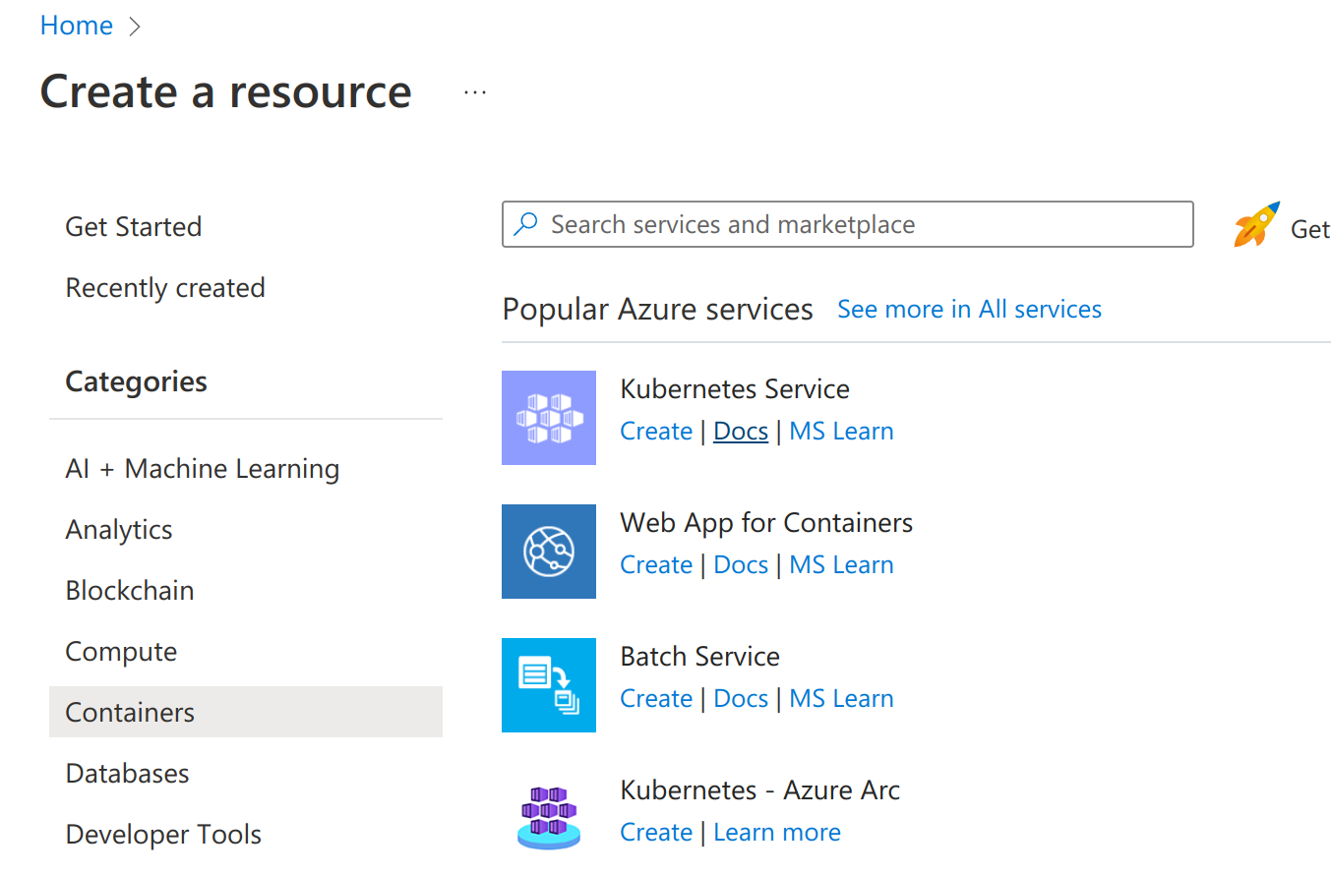Open MS Learn for Web App for Containers

841,565
